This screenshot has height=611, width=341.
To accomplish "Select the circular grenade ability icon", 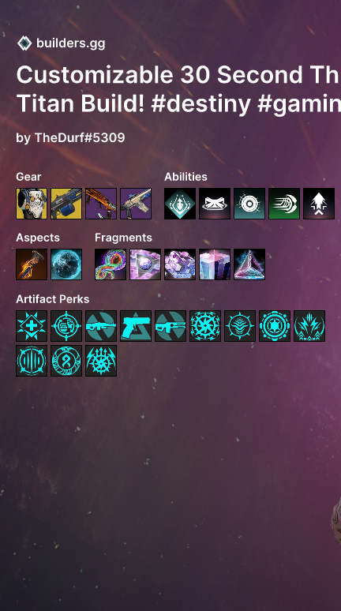I will 249,204.
